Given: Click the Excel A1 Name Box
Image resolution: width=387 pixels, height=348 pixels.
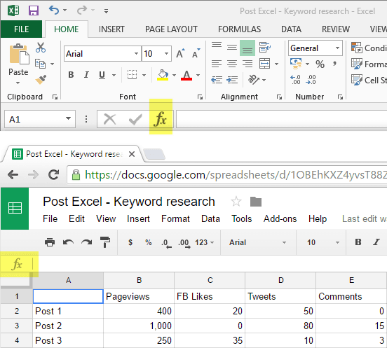Looking at the screenshot, I should [40, 119].
